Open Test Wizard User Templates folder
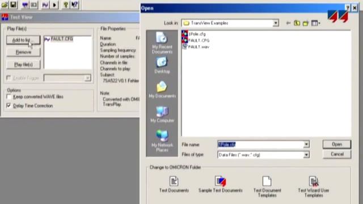 pyautogui.click(x=314, y=187)
